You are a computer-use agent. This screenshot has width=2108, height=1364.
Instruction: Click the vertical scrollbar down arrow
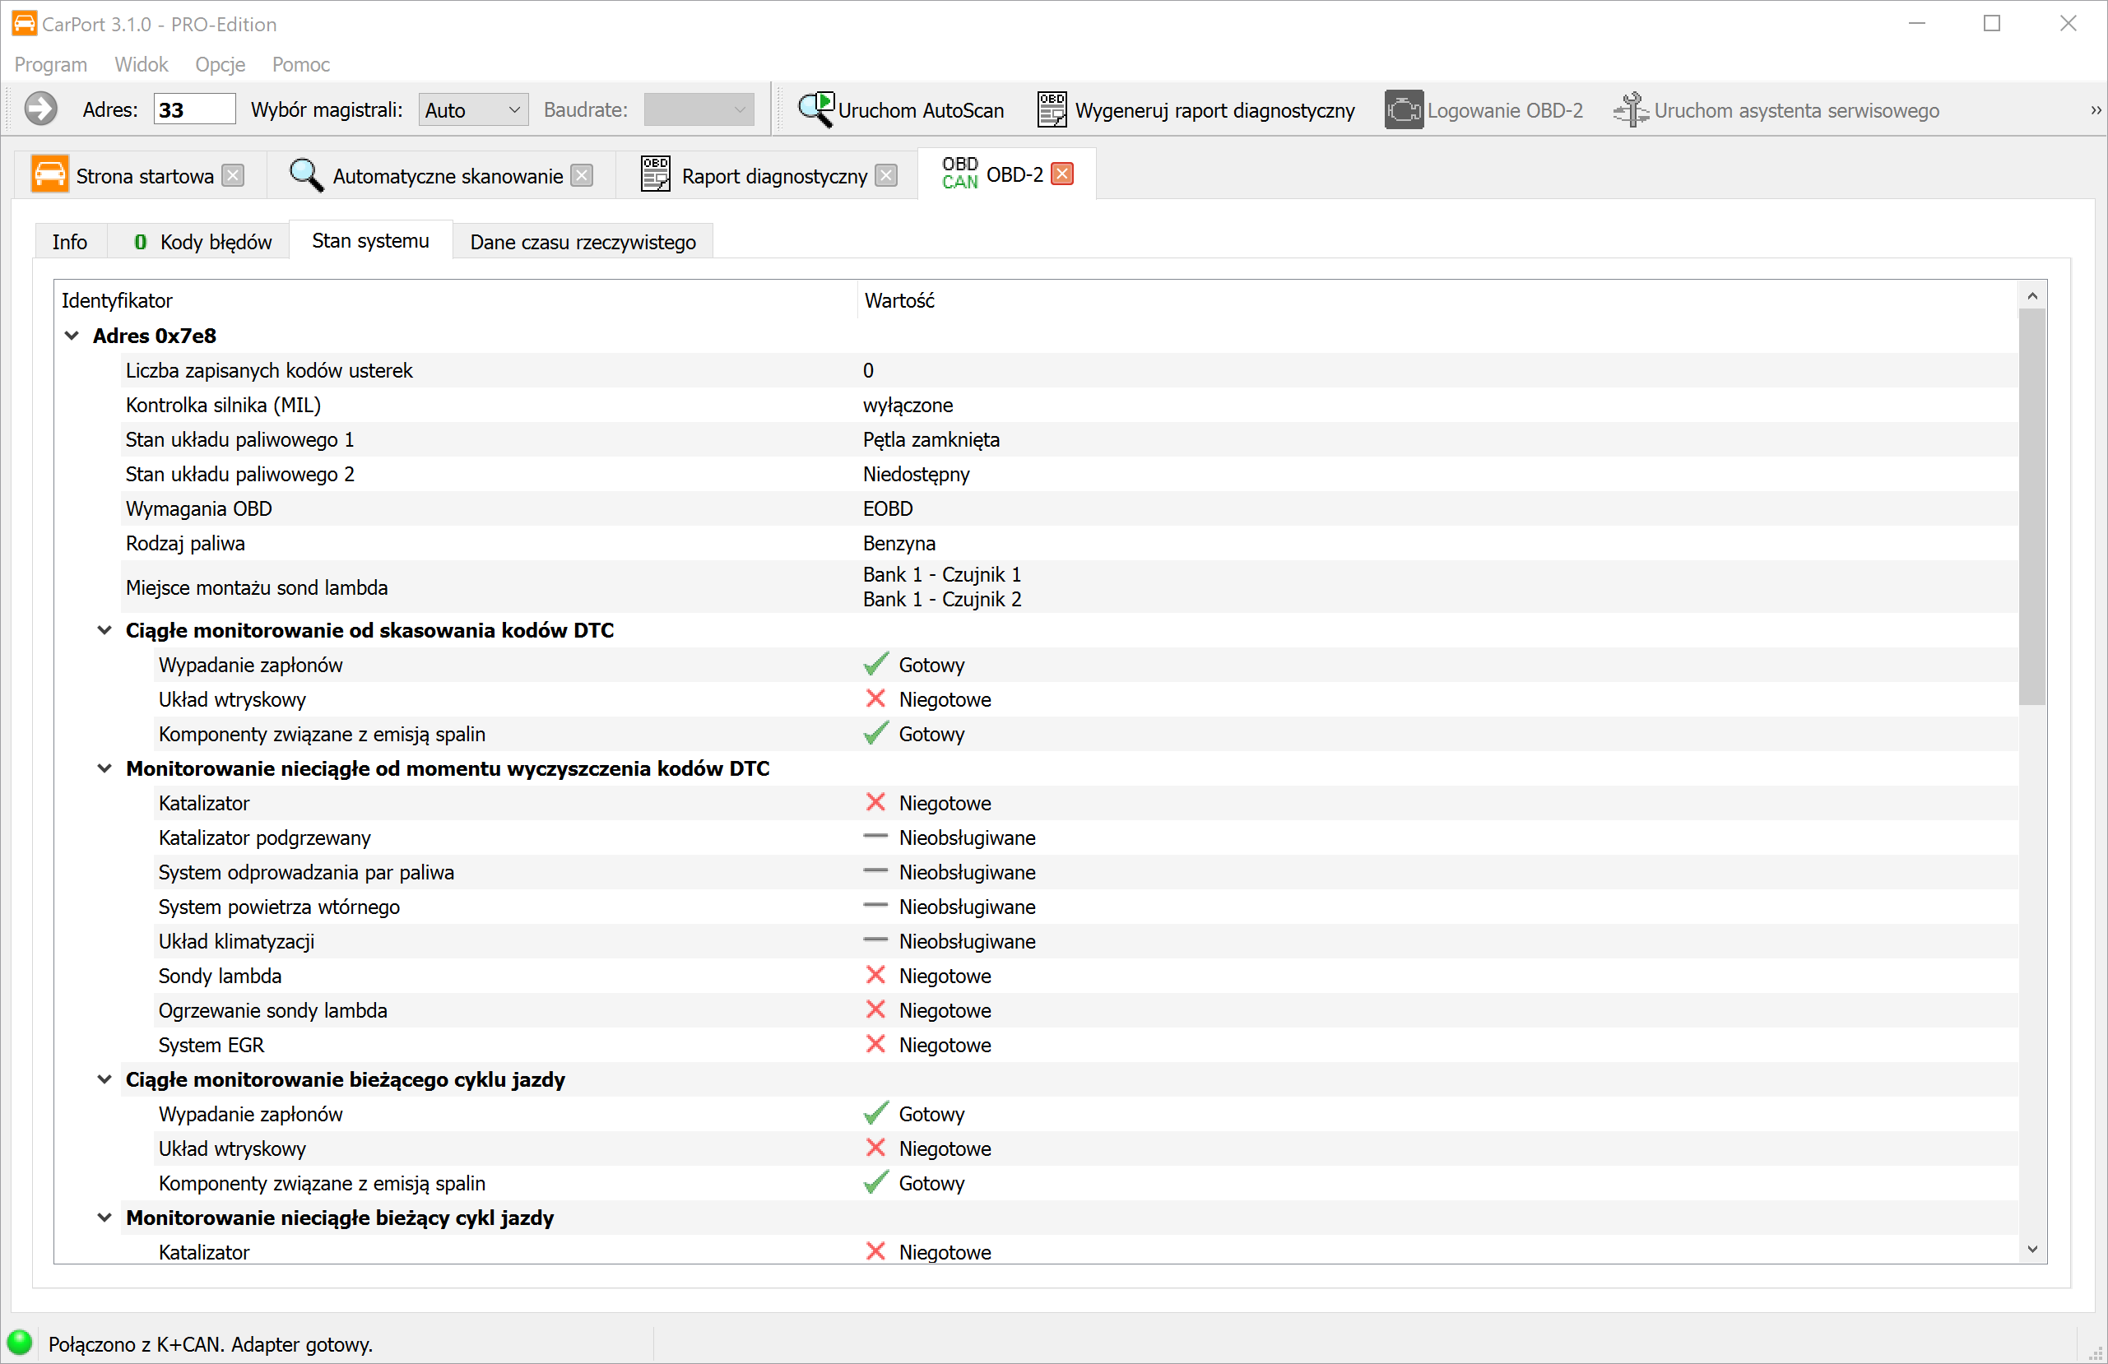[2031, 1249]
